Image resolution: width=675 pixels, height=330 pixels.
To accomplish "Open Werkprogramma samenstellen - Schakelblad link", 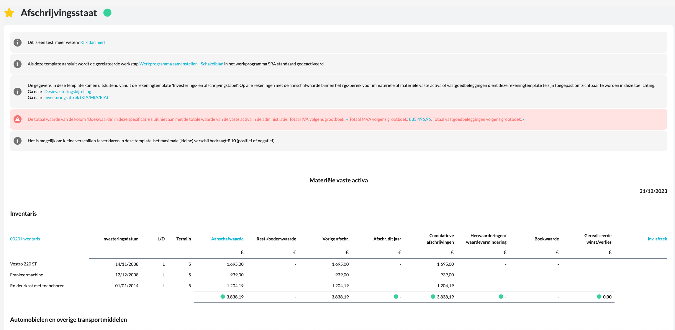I will [x=181, y=64].
